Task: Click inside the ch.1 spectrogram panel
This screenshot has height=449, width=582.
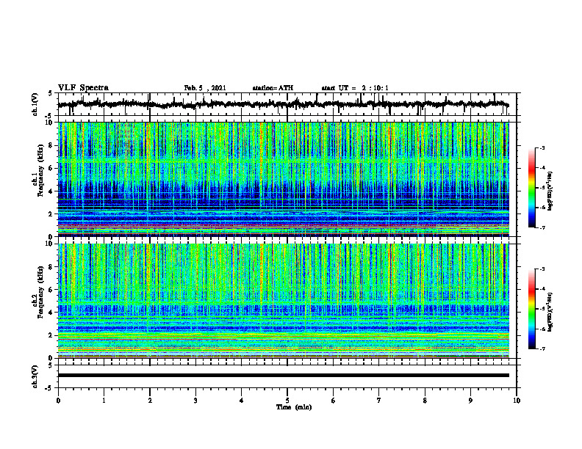Action: coord(283,179)
